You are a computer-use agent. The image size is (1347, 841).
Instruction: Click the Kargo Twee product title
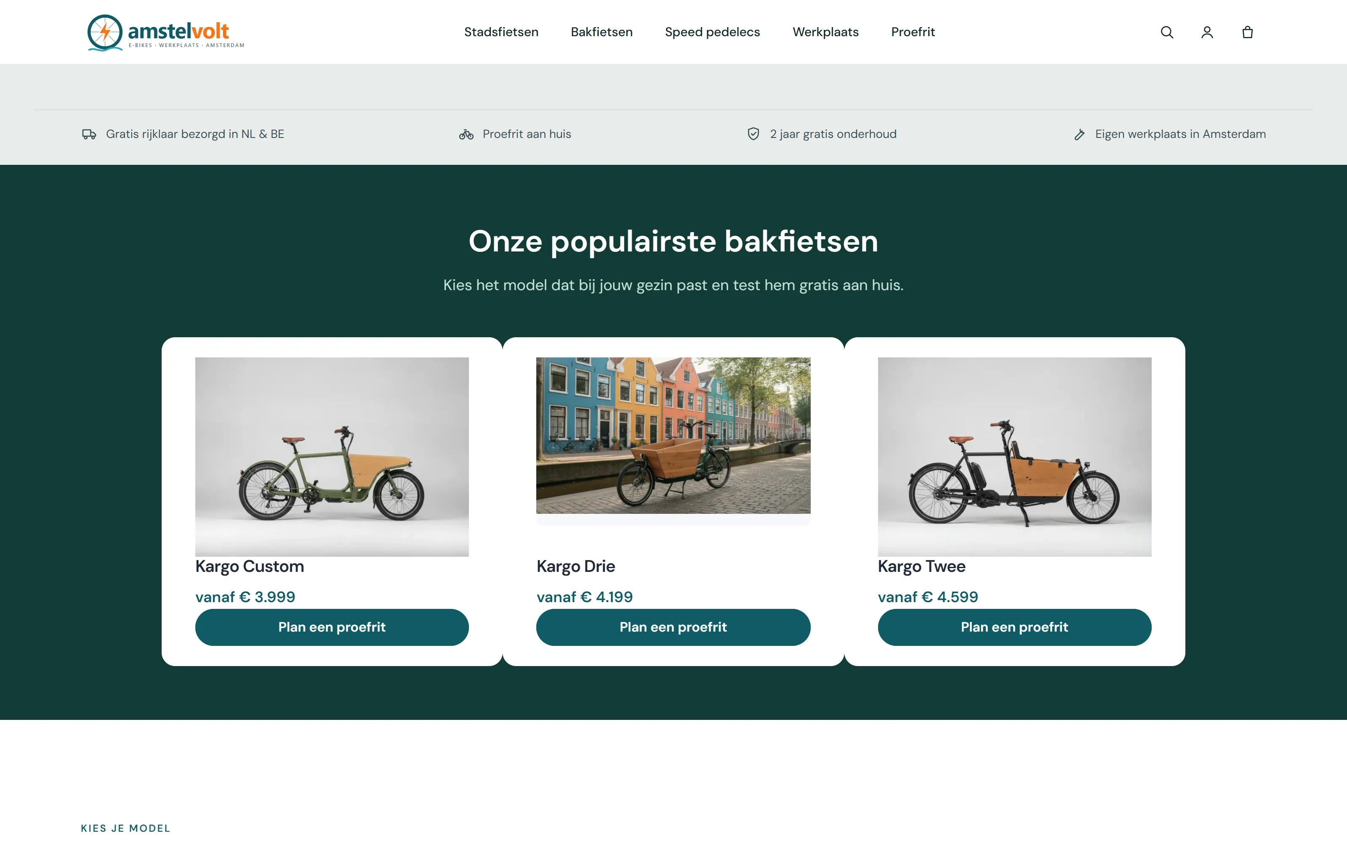[921, 566]
